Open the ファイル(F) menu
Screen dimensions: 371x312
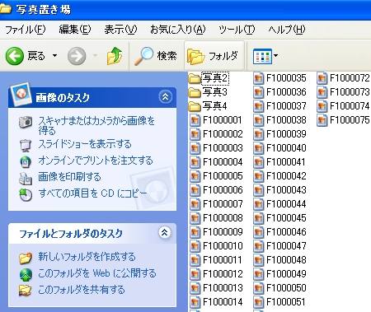(x=26, y=30)
